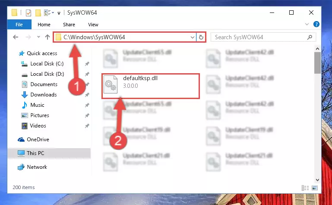Viewport: 332px width, 205px height.
Task: Open Videos folder in navigation pane
Action: click(38, 126)
